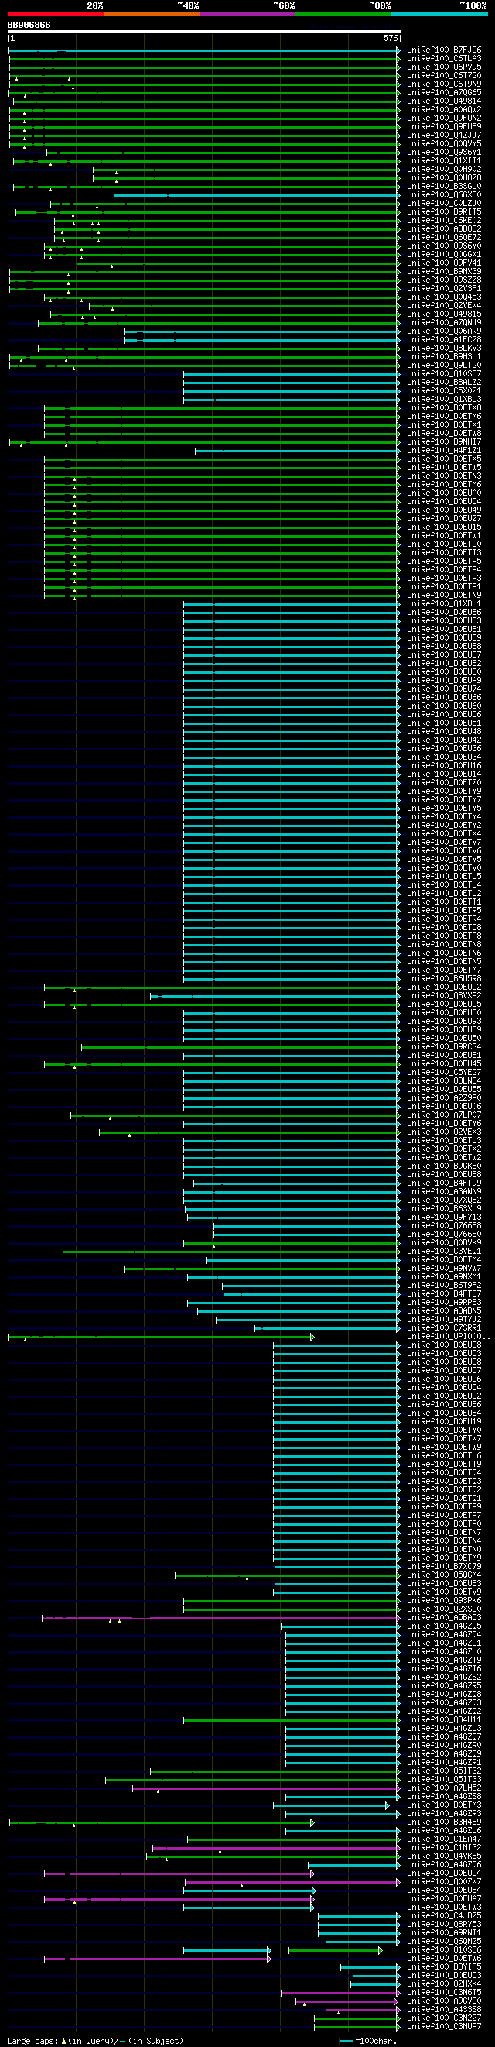The image size is (495, 2047).
Task: Select label UniRef100_C3MUP7
Action: pos(444,2027)
